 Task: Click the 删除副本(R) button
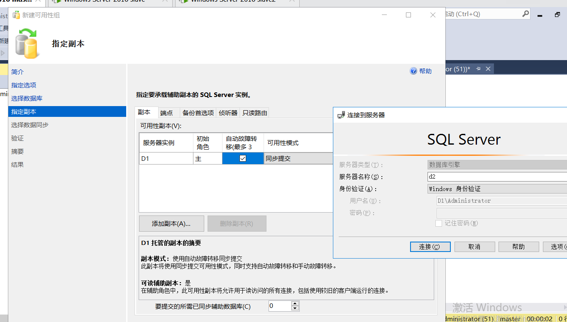pos(237,223)
